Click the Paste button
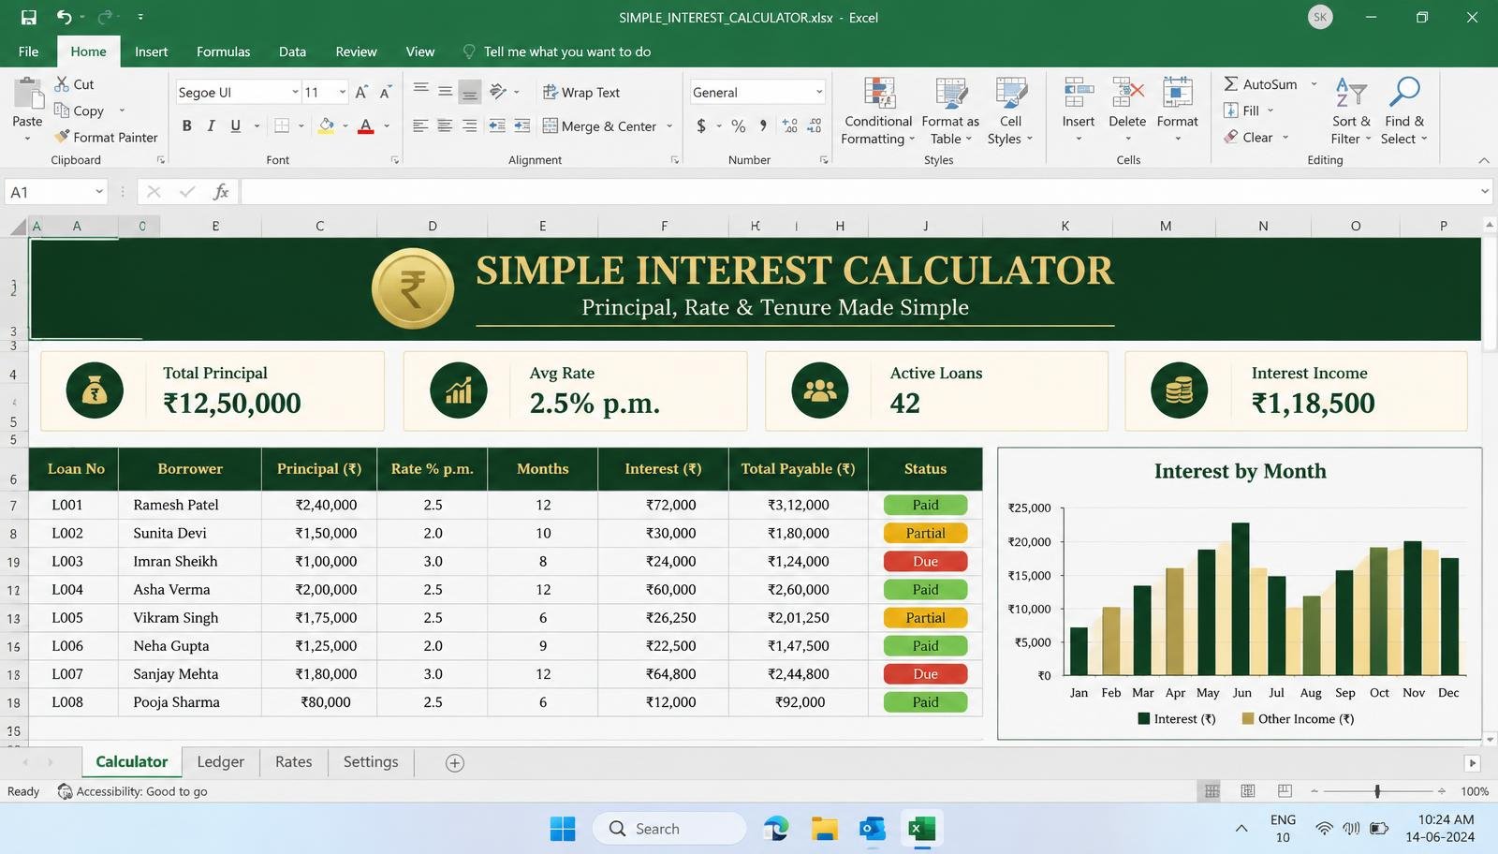Viewport: 1498px width, 854px height. click(x=27, y=110)
